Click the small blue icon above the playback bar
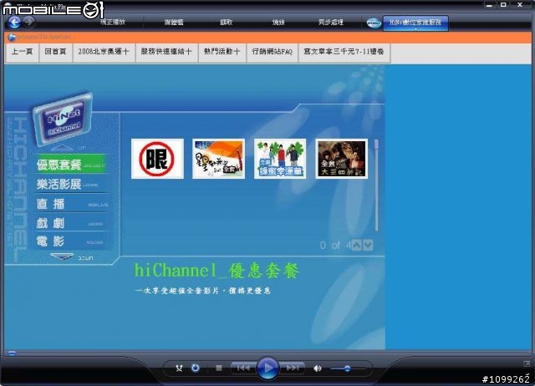The height and width of the screenshot is (386, 535). [x=12, y=353]
